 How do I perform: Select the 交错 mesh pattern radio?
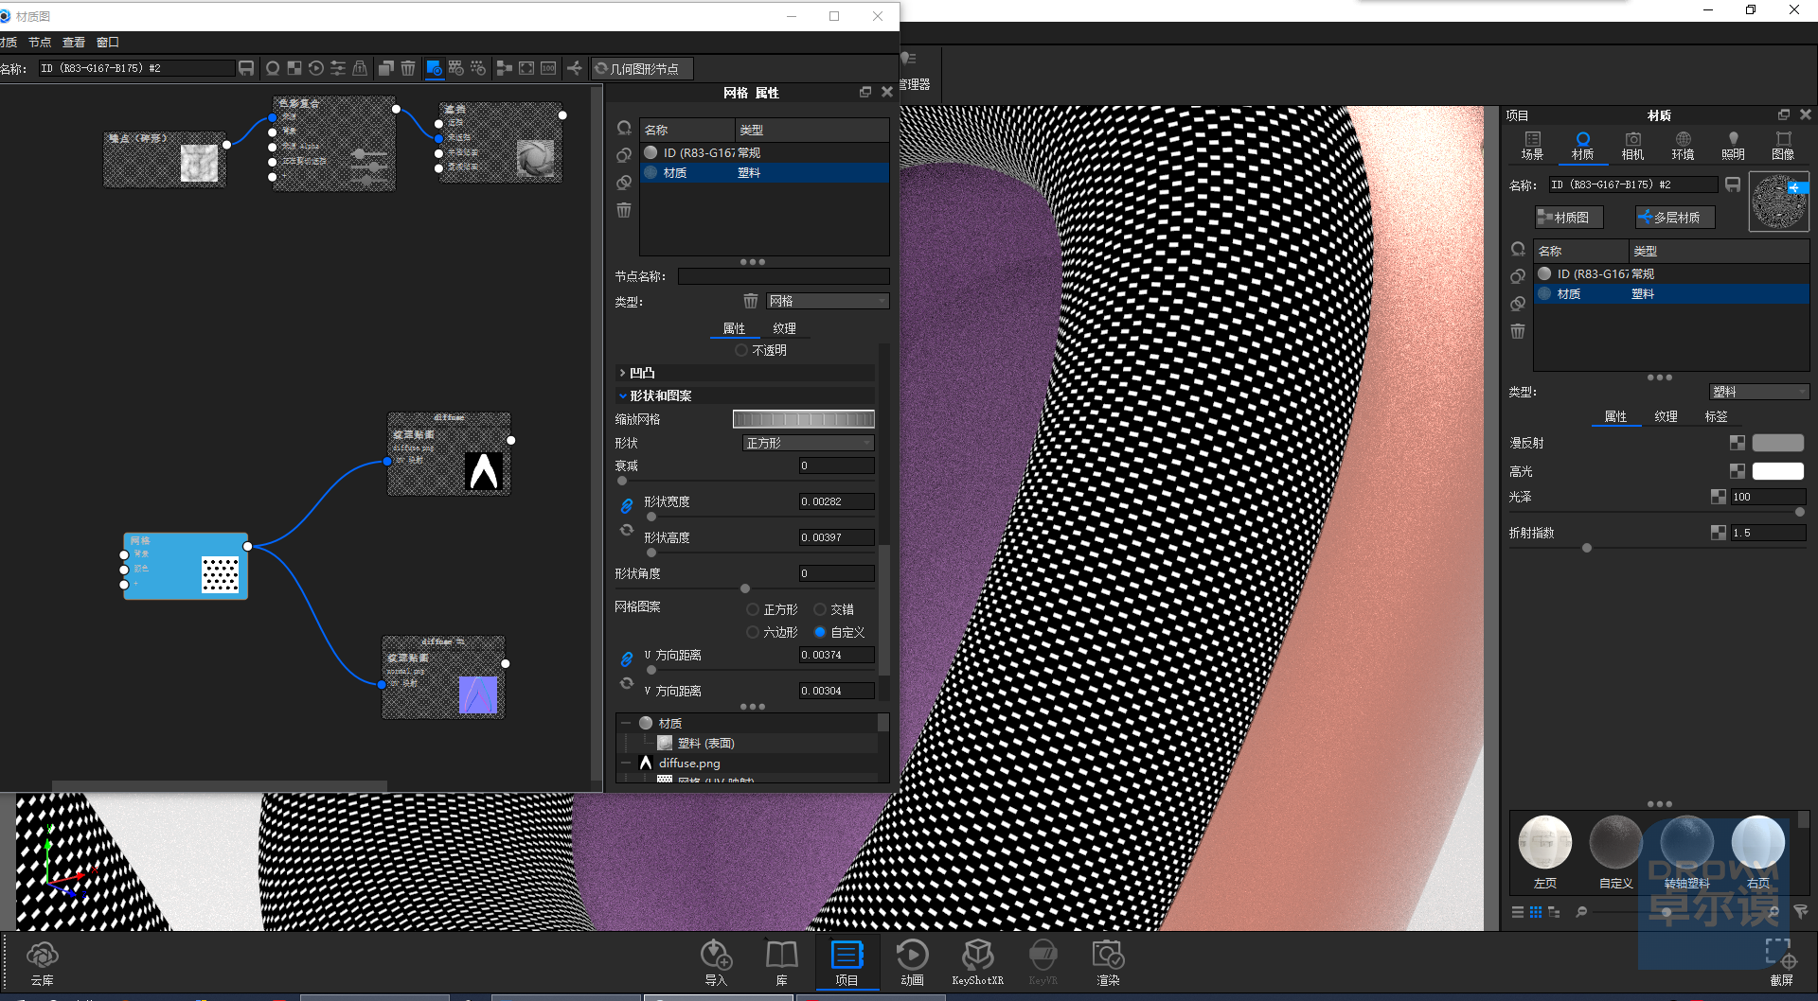[x=820, y=609]
